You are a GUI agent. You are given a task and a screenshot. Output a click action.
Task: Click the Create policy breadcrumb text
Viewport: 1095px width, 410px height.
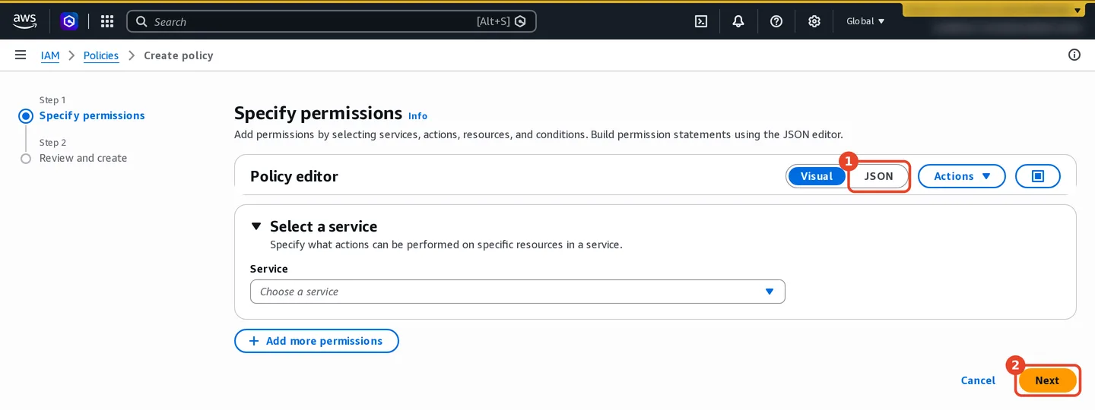[x=179, y=55]
